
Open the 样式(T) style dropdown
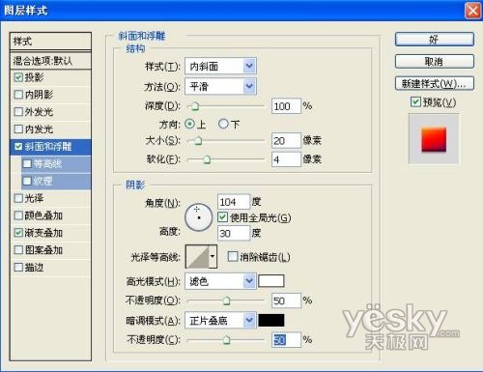pos(220,67)
